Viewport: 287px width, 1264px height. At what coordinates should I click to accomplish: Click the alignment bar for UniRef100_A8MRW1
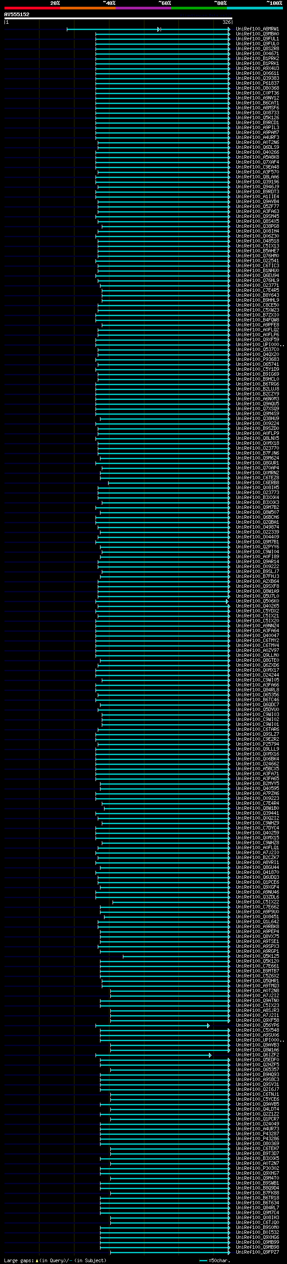coord(148,30)
